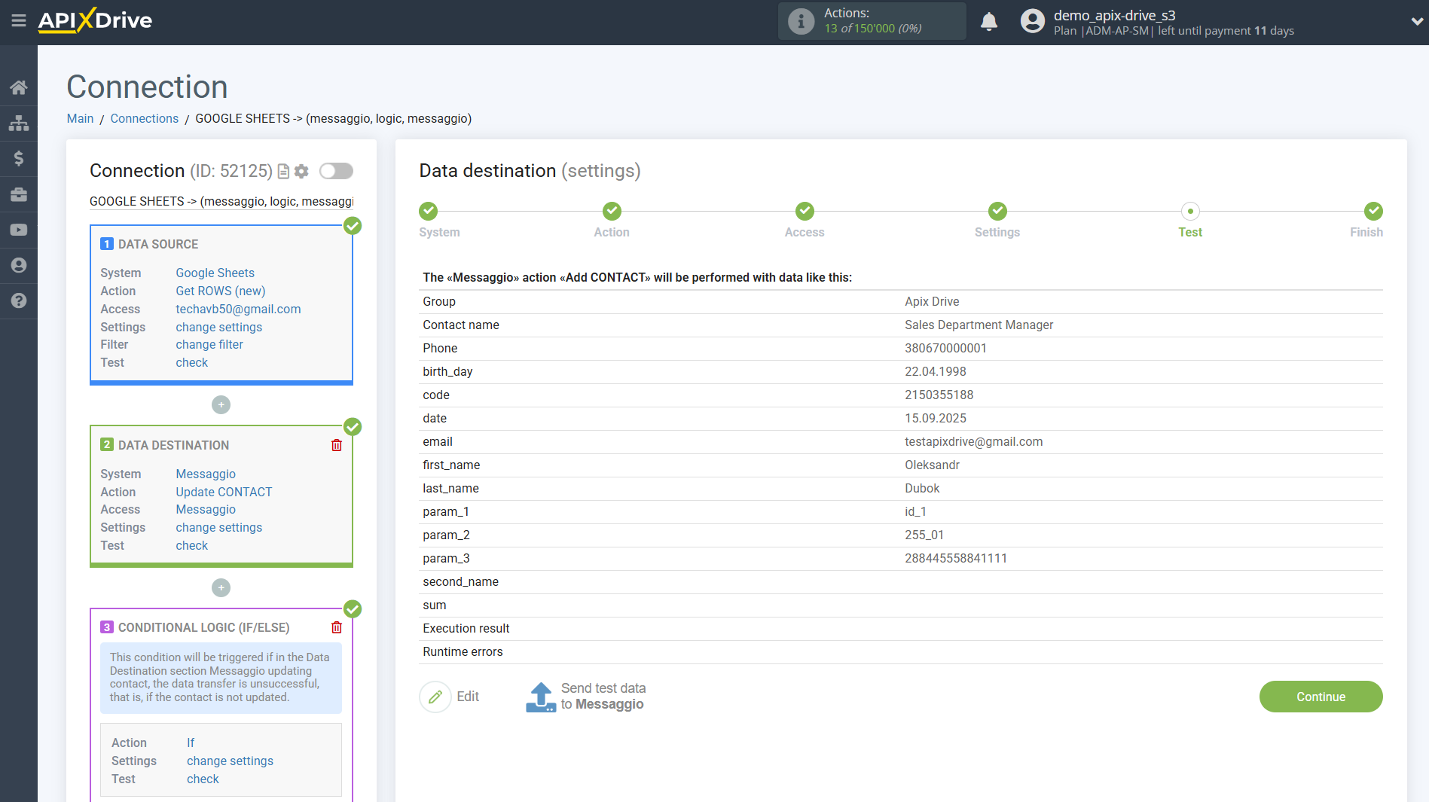This screenshot has width=1429, height=802.
Task: Click the Group value Apix Drive
Action: [932, 301]
